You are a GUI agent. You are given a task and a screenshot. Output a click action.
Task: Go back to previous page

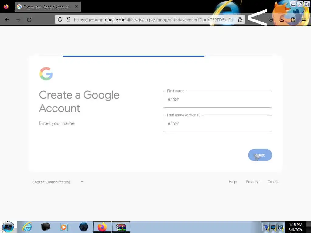[7, 20]
